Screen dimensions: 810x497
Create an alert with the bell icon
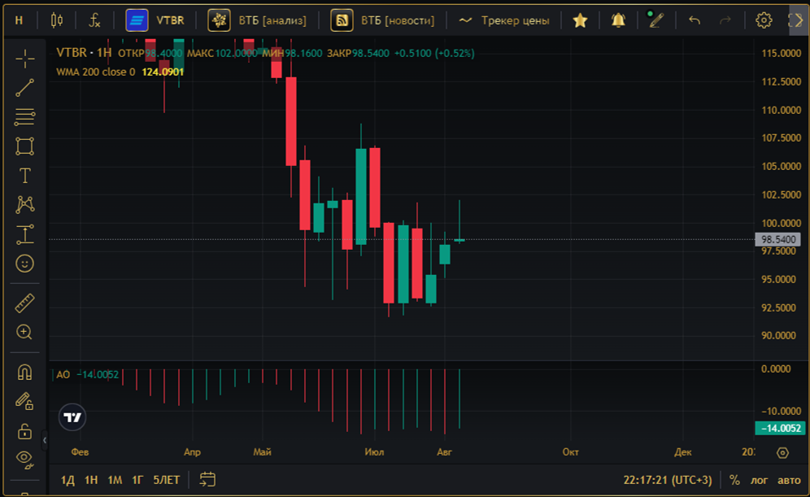tap(618, 20)
